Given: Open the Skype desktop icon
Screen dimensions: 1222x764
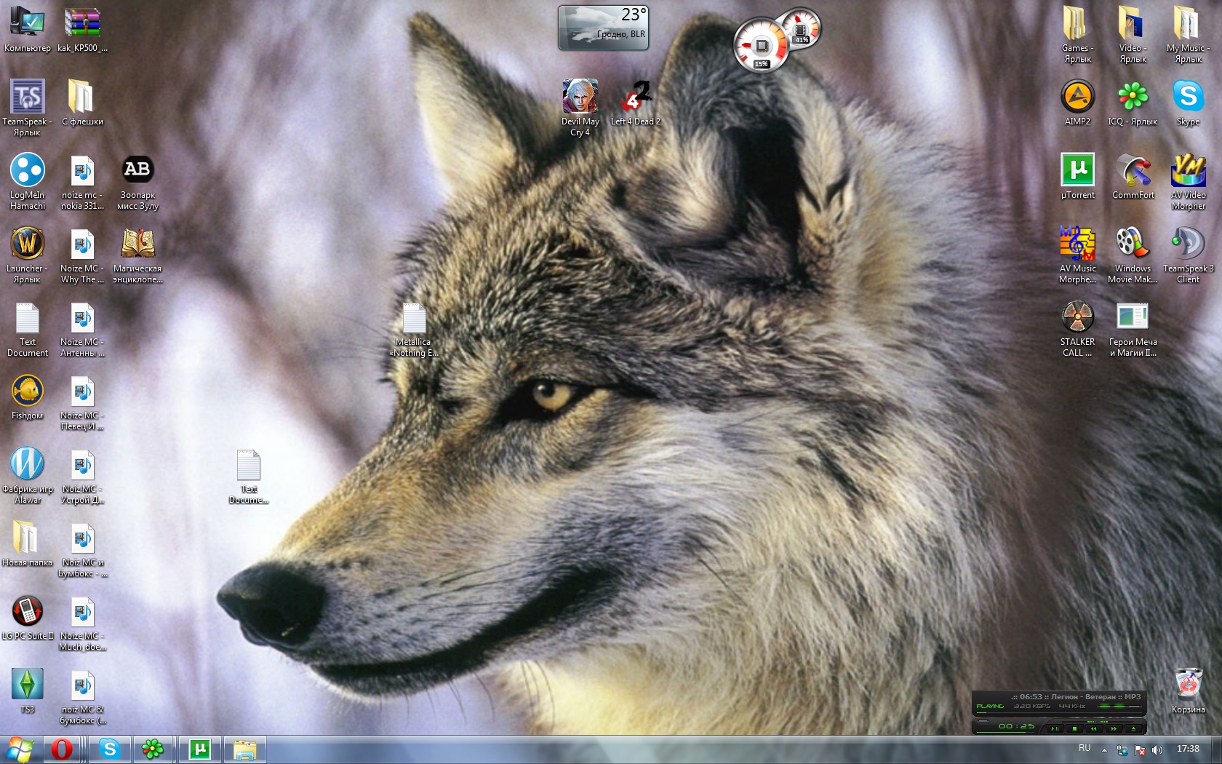Looking at the screenshot, I should coord(1188,97).
